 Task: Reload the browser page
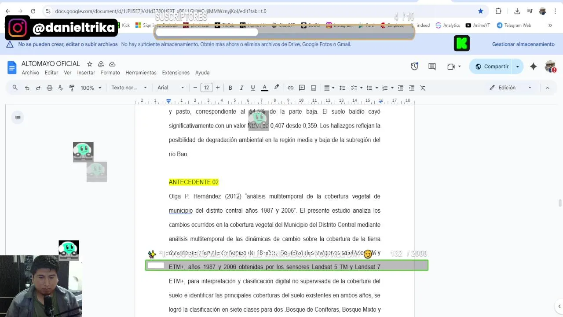pyautogui.click(x=33, y=11)
